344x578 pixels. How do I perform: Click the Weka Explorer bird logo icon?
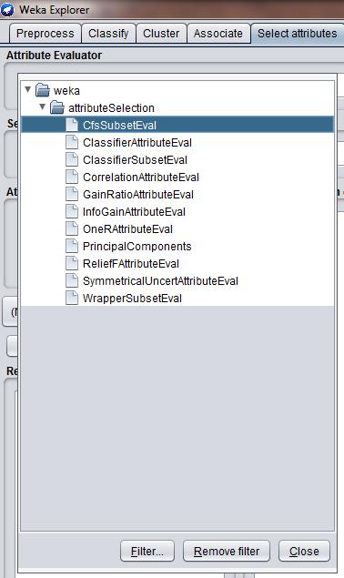pos(7,9)
